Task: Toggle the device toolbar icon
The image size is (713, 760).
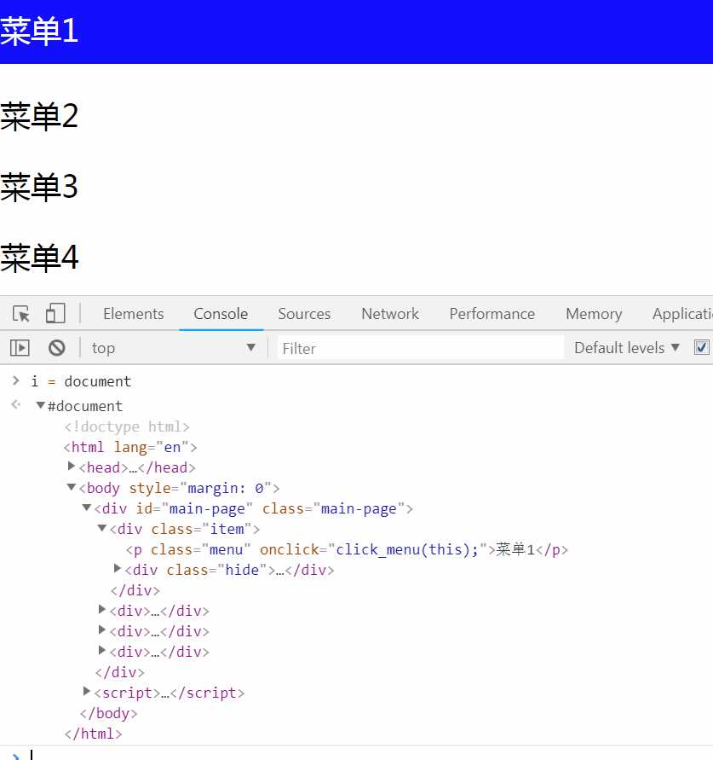Action: click(55, 313)
